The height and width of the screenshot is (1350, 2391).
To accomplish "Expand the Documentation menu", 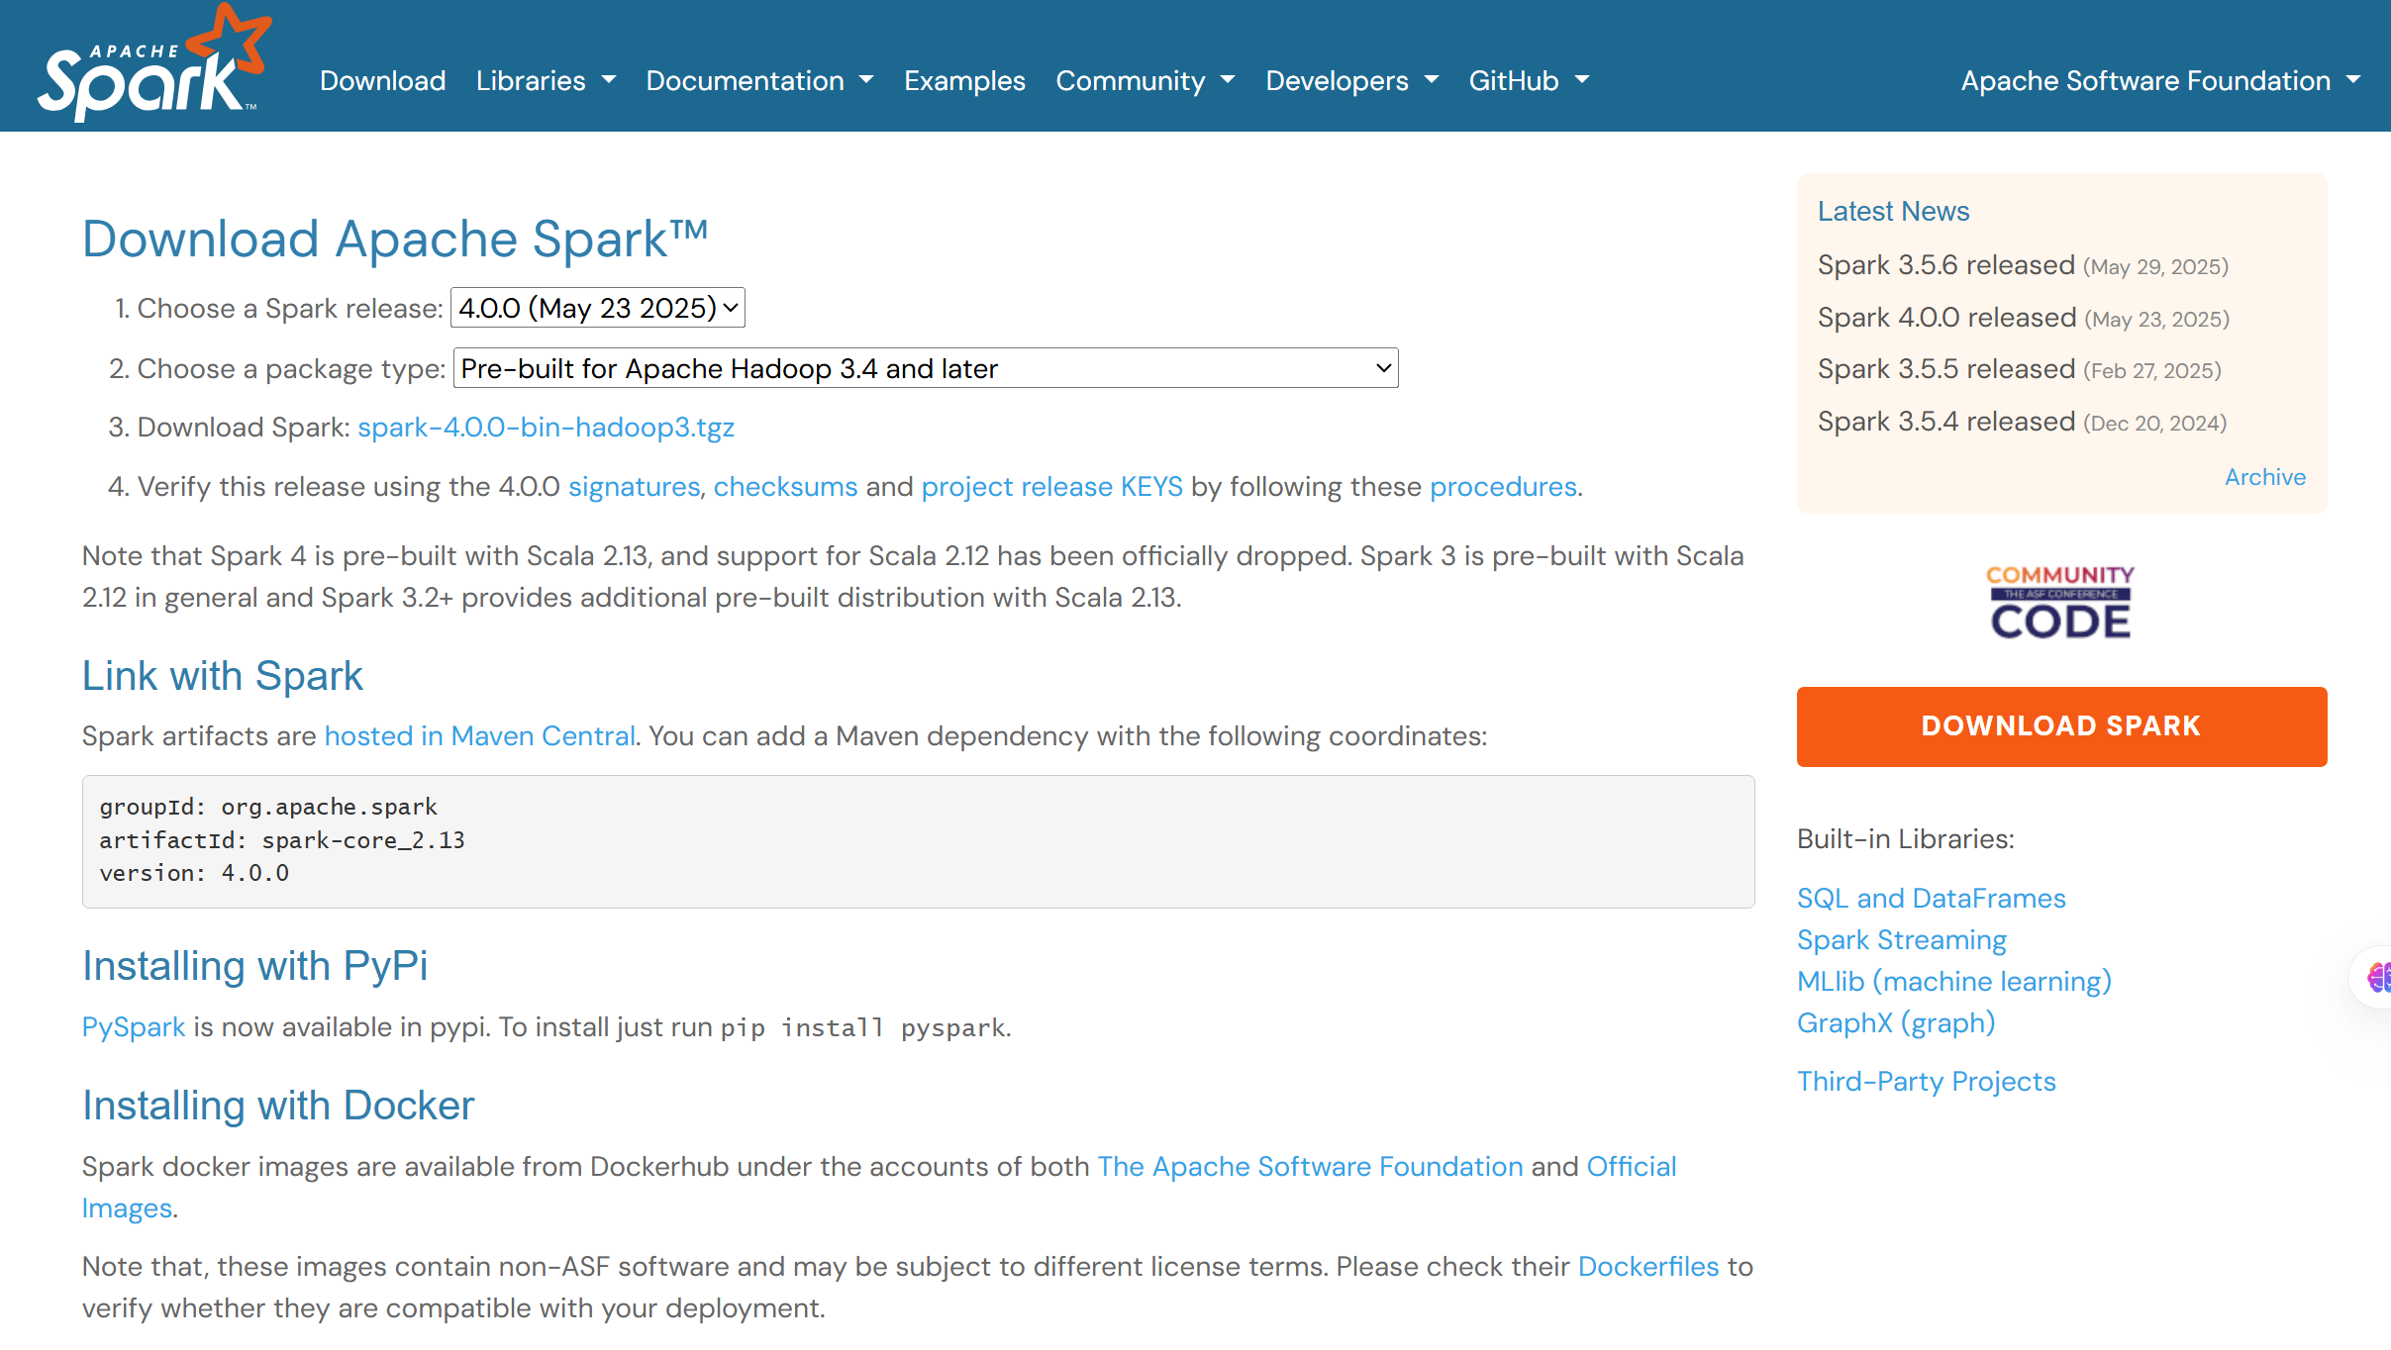I will click(x=759, y=81).
